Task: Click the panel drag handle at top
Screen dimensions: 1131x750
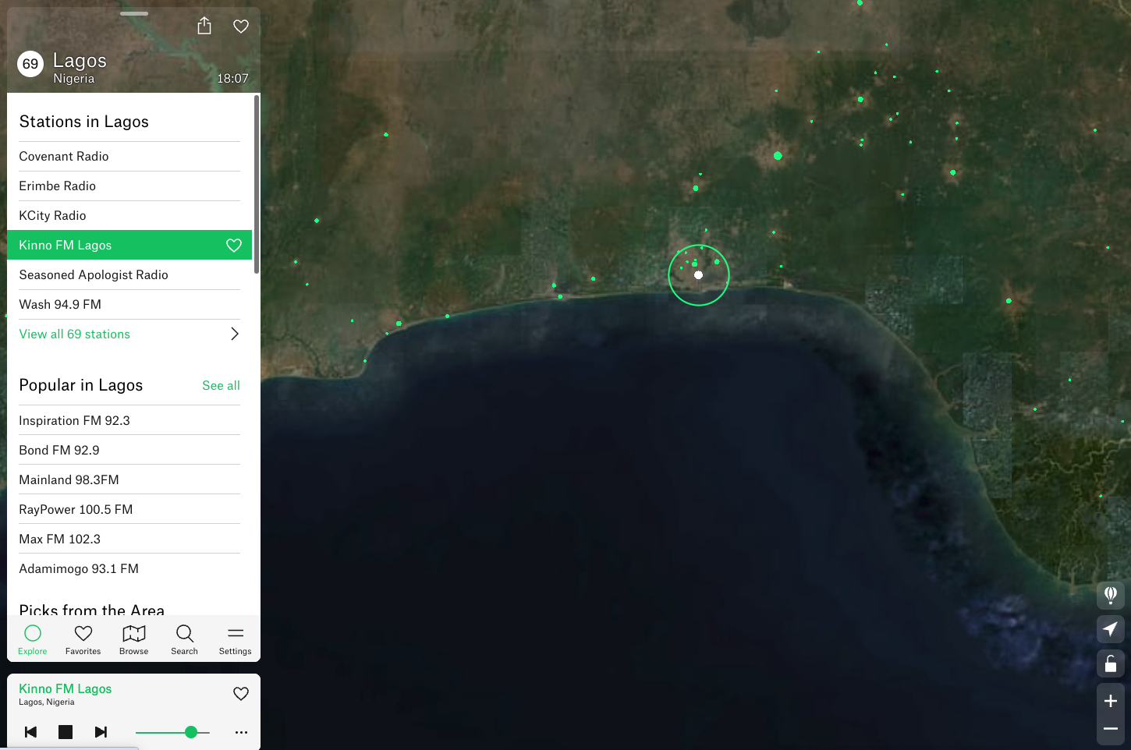Action: [x=134, y=13]
